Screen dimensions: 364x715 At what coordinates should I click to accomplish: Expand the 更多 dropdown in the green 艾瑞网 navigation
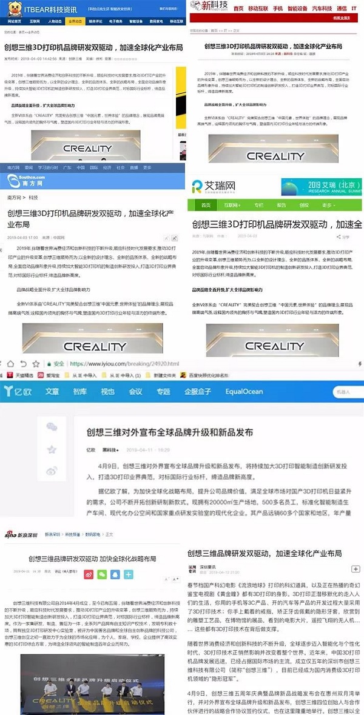coord(328,205)
